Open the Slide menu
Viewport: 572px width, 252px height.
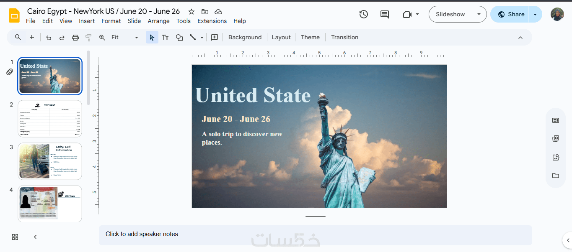pos(134,21)
